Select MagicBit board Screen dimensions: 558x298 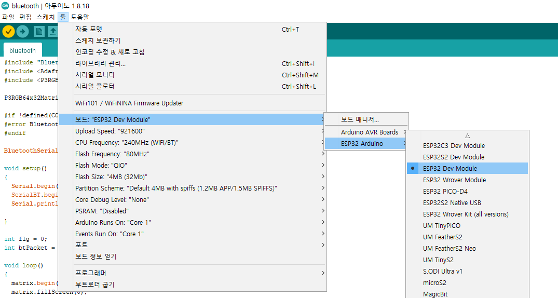(467, 294)
